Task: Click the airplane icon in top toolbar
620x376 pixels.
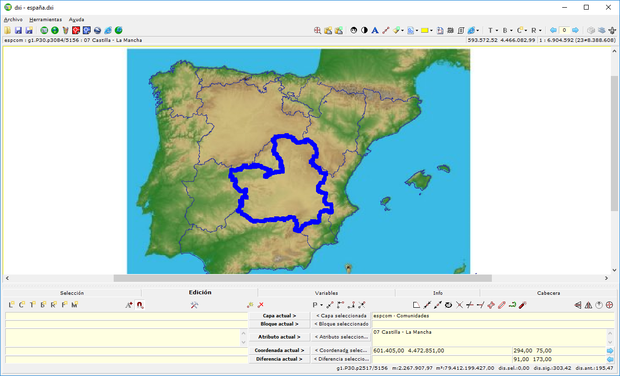Action: [612, 30]
